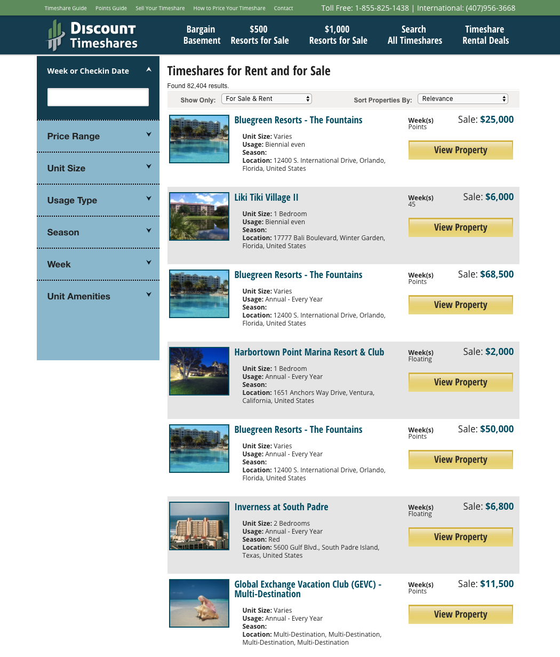
Task: Open Global Exchange Vacation Club seashell image
Action: (x=199, y=603)
